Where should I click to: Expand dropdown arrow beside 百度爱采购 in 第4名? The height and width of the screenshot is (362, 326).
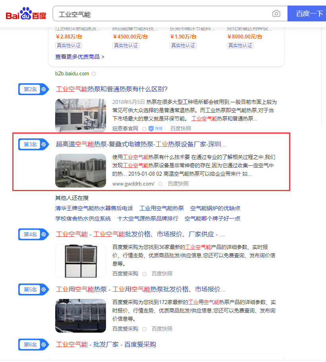point(144,274)
